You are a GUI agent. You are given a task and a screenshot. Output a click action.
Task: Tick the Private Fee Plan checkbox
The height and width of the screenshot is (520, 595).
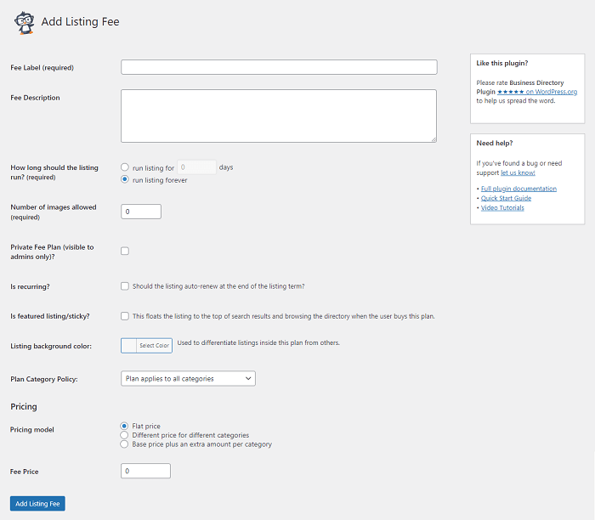click(125, 252)
